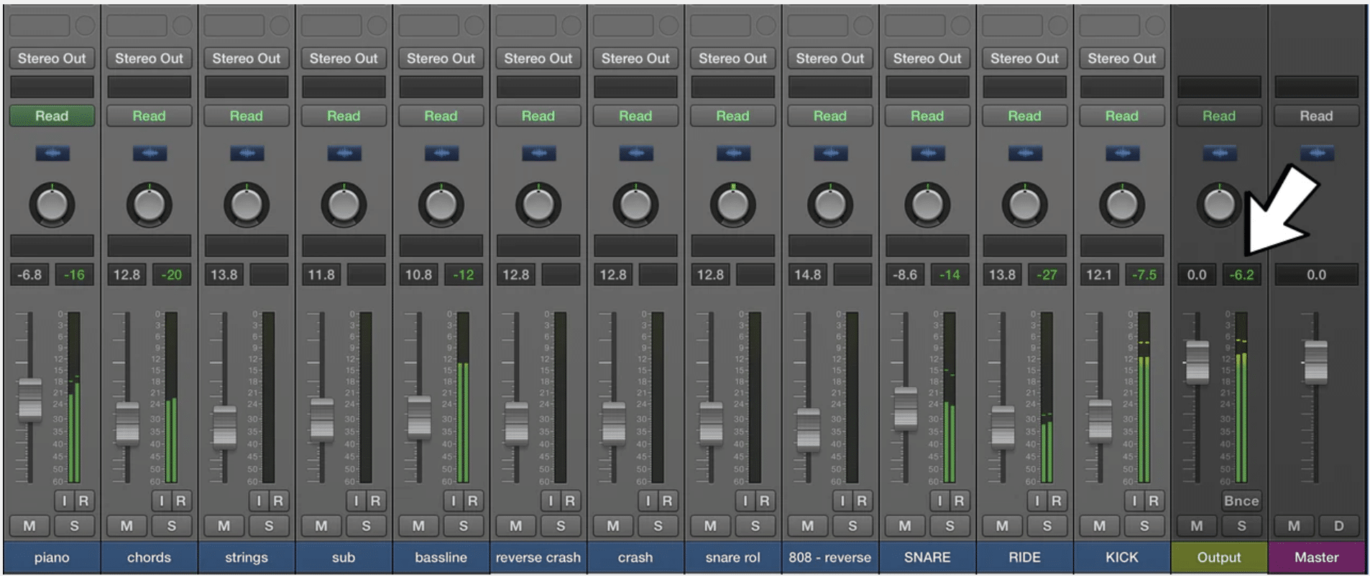Screen dimensions: 1370x576
Task: Click the stereo format icon on chords channel
Action: [x=150, y=153]
